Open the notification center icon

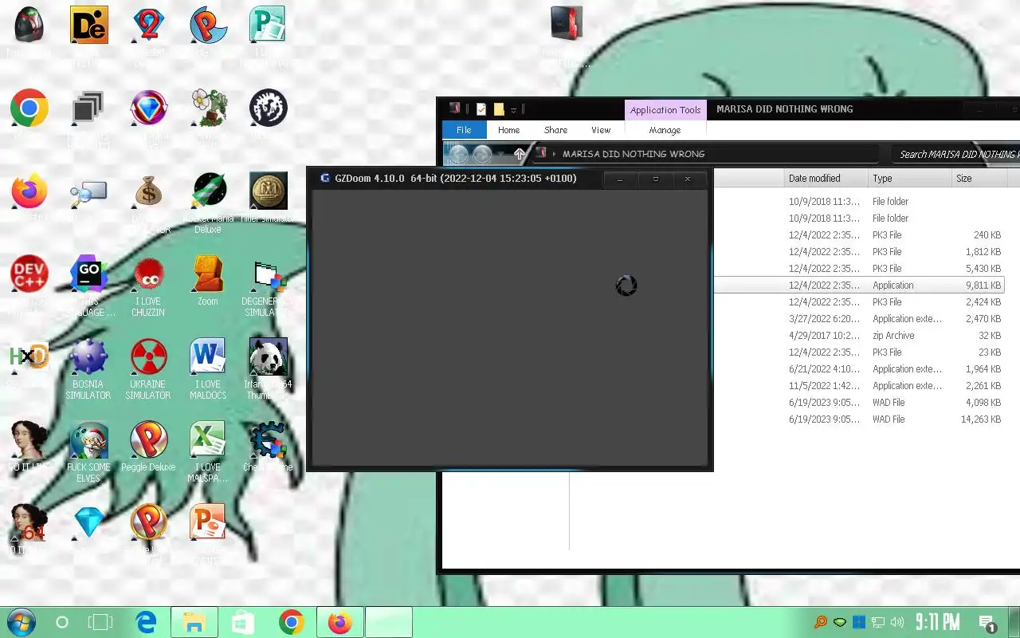[x=987, y=622]
